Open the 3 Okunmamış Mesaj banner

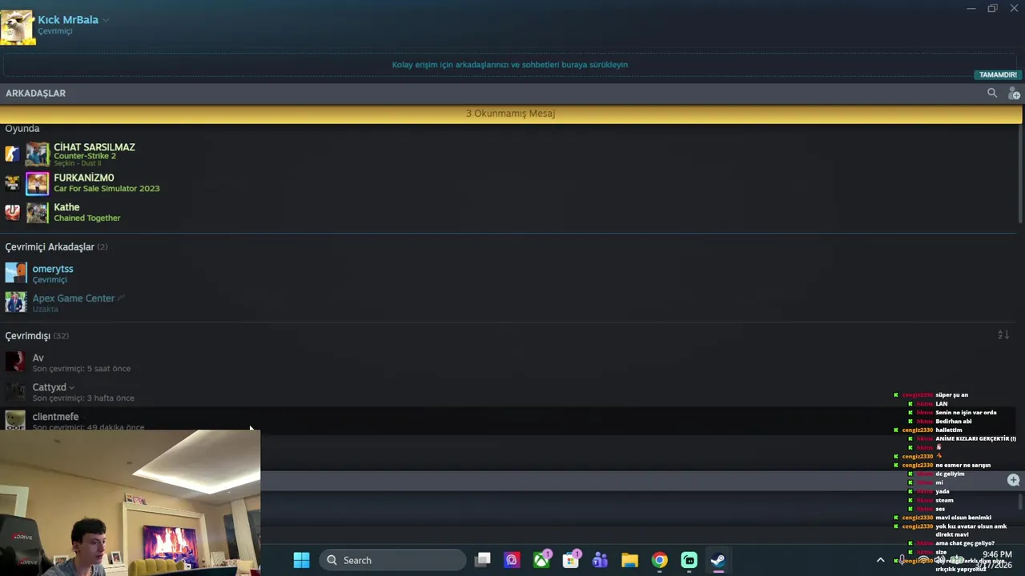511,114
